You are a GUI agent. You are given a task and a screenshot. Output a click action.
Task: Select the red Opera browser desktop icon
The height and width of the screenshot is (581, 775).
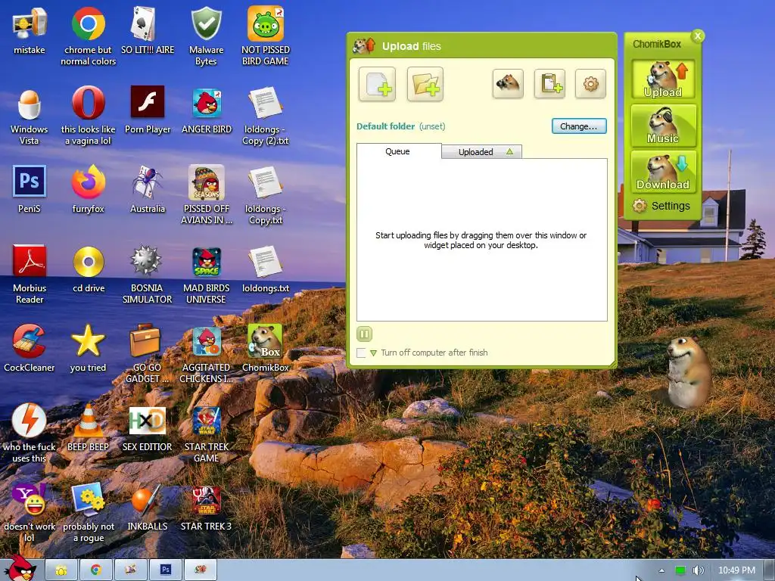pyautogui.click(x=89, y=117)
